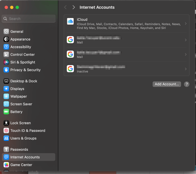196x174 pixels.
Task: Click the Game Center icon
Action: pos(6,165)
